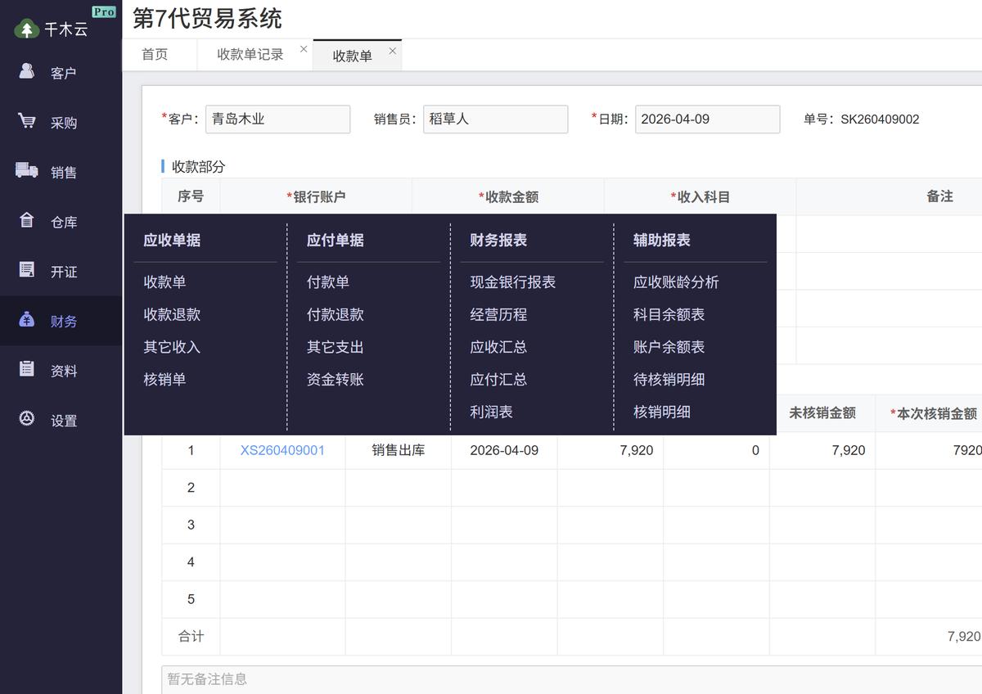The width and height of the screenshot is (982, 694).
Task: Click the 设置 settings icon
Action: pyautogui.click(x=61, y=420)
